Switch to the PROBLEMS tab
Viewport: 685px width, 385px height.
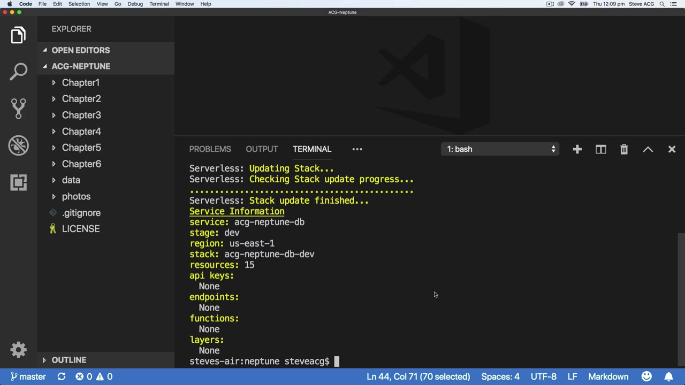click(x=210, y=149)
